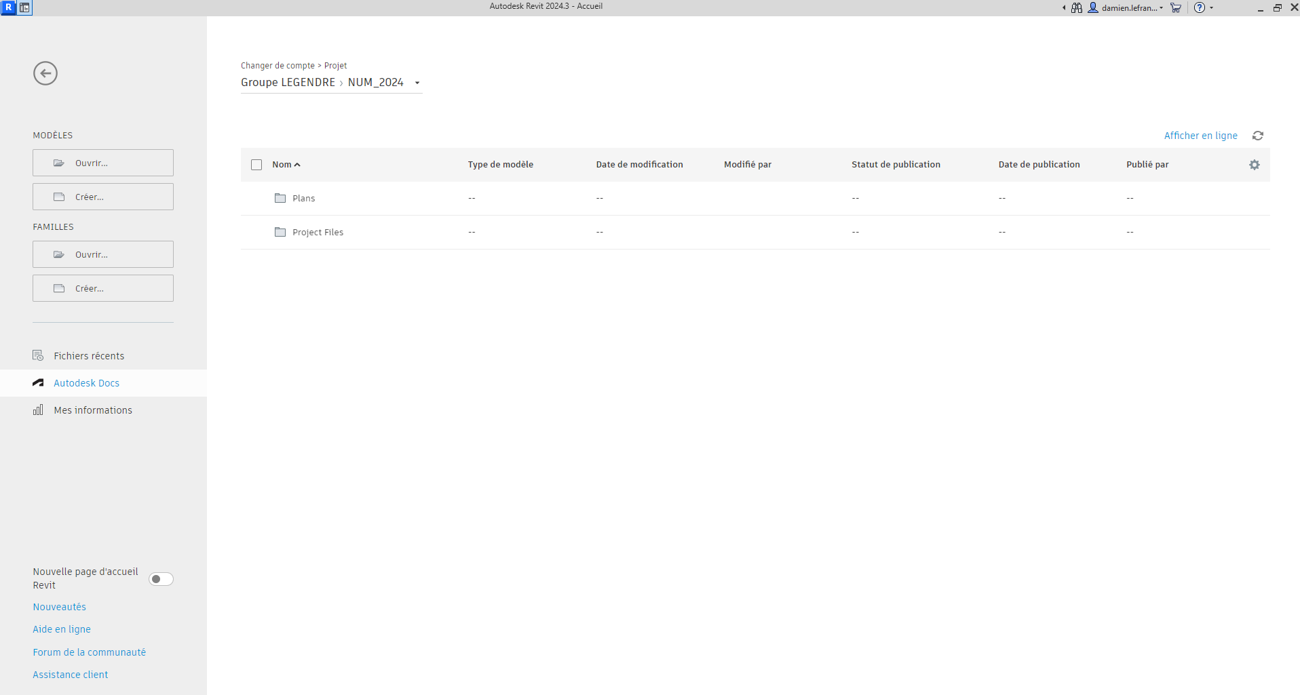Toggle Nouvelle page d'accueil Revit switch
The width and height of the screenshot is (1300, 695).
[161, 579]
